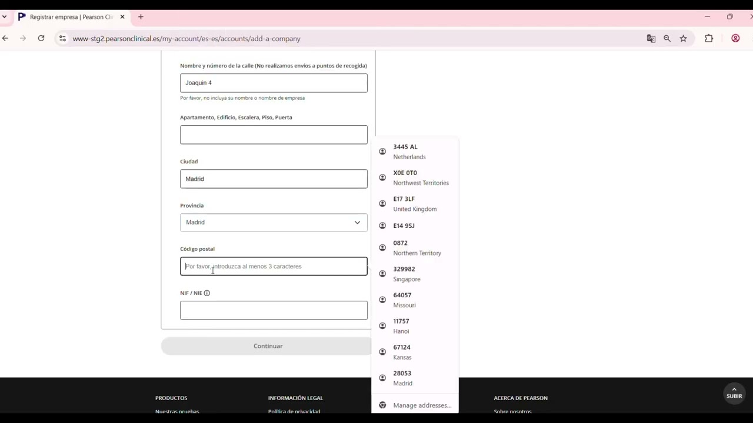Click the Apartamento, Edificio input field
The width and height of the screenshot is (753, 423).
pyautogui.click(x=274, y=135)
